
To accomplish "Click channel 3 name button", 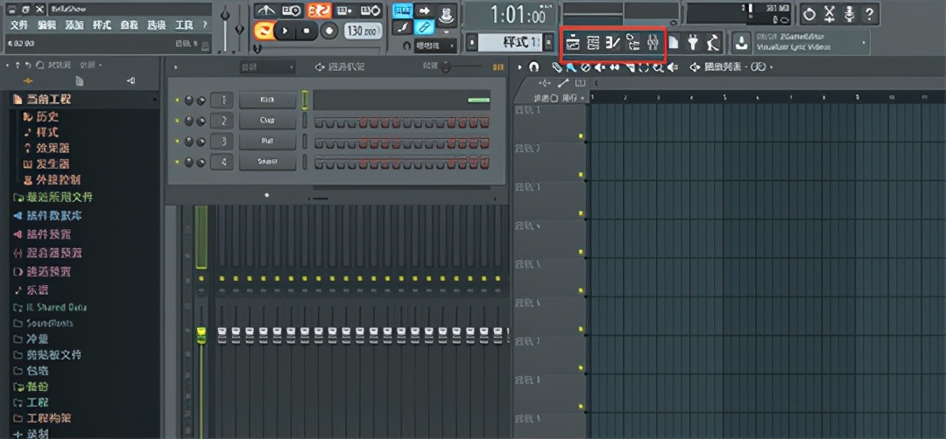I will coord(267,141).
